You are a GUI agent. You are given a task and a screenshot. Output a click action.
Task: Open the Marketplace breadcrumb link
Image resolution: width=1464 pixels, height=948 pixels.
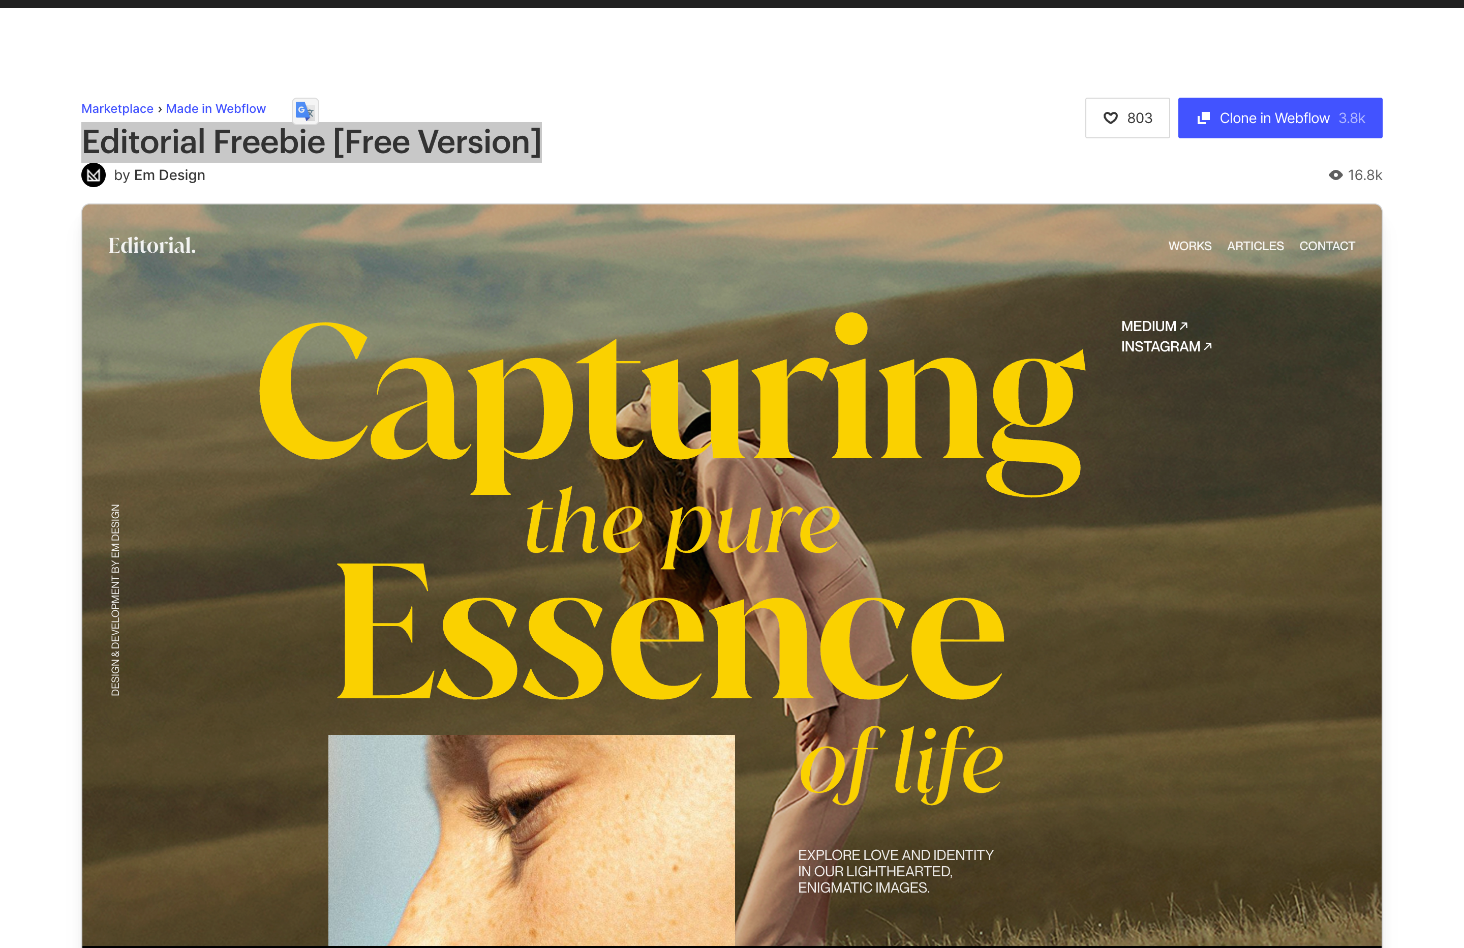point(117,108)
